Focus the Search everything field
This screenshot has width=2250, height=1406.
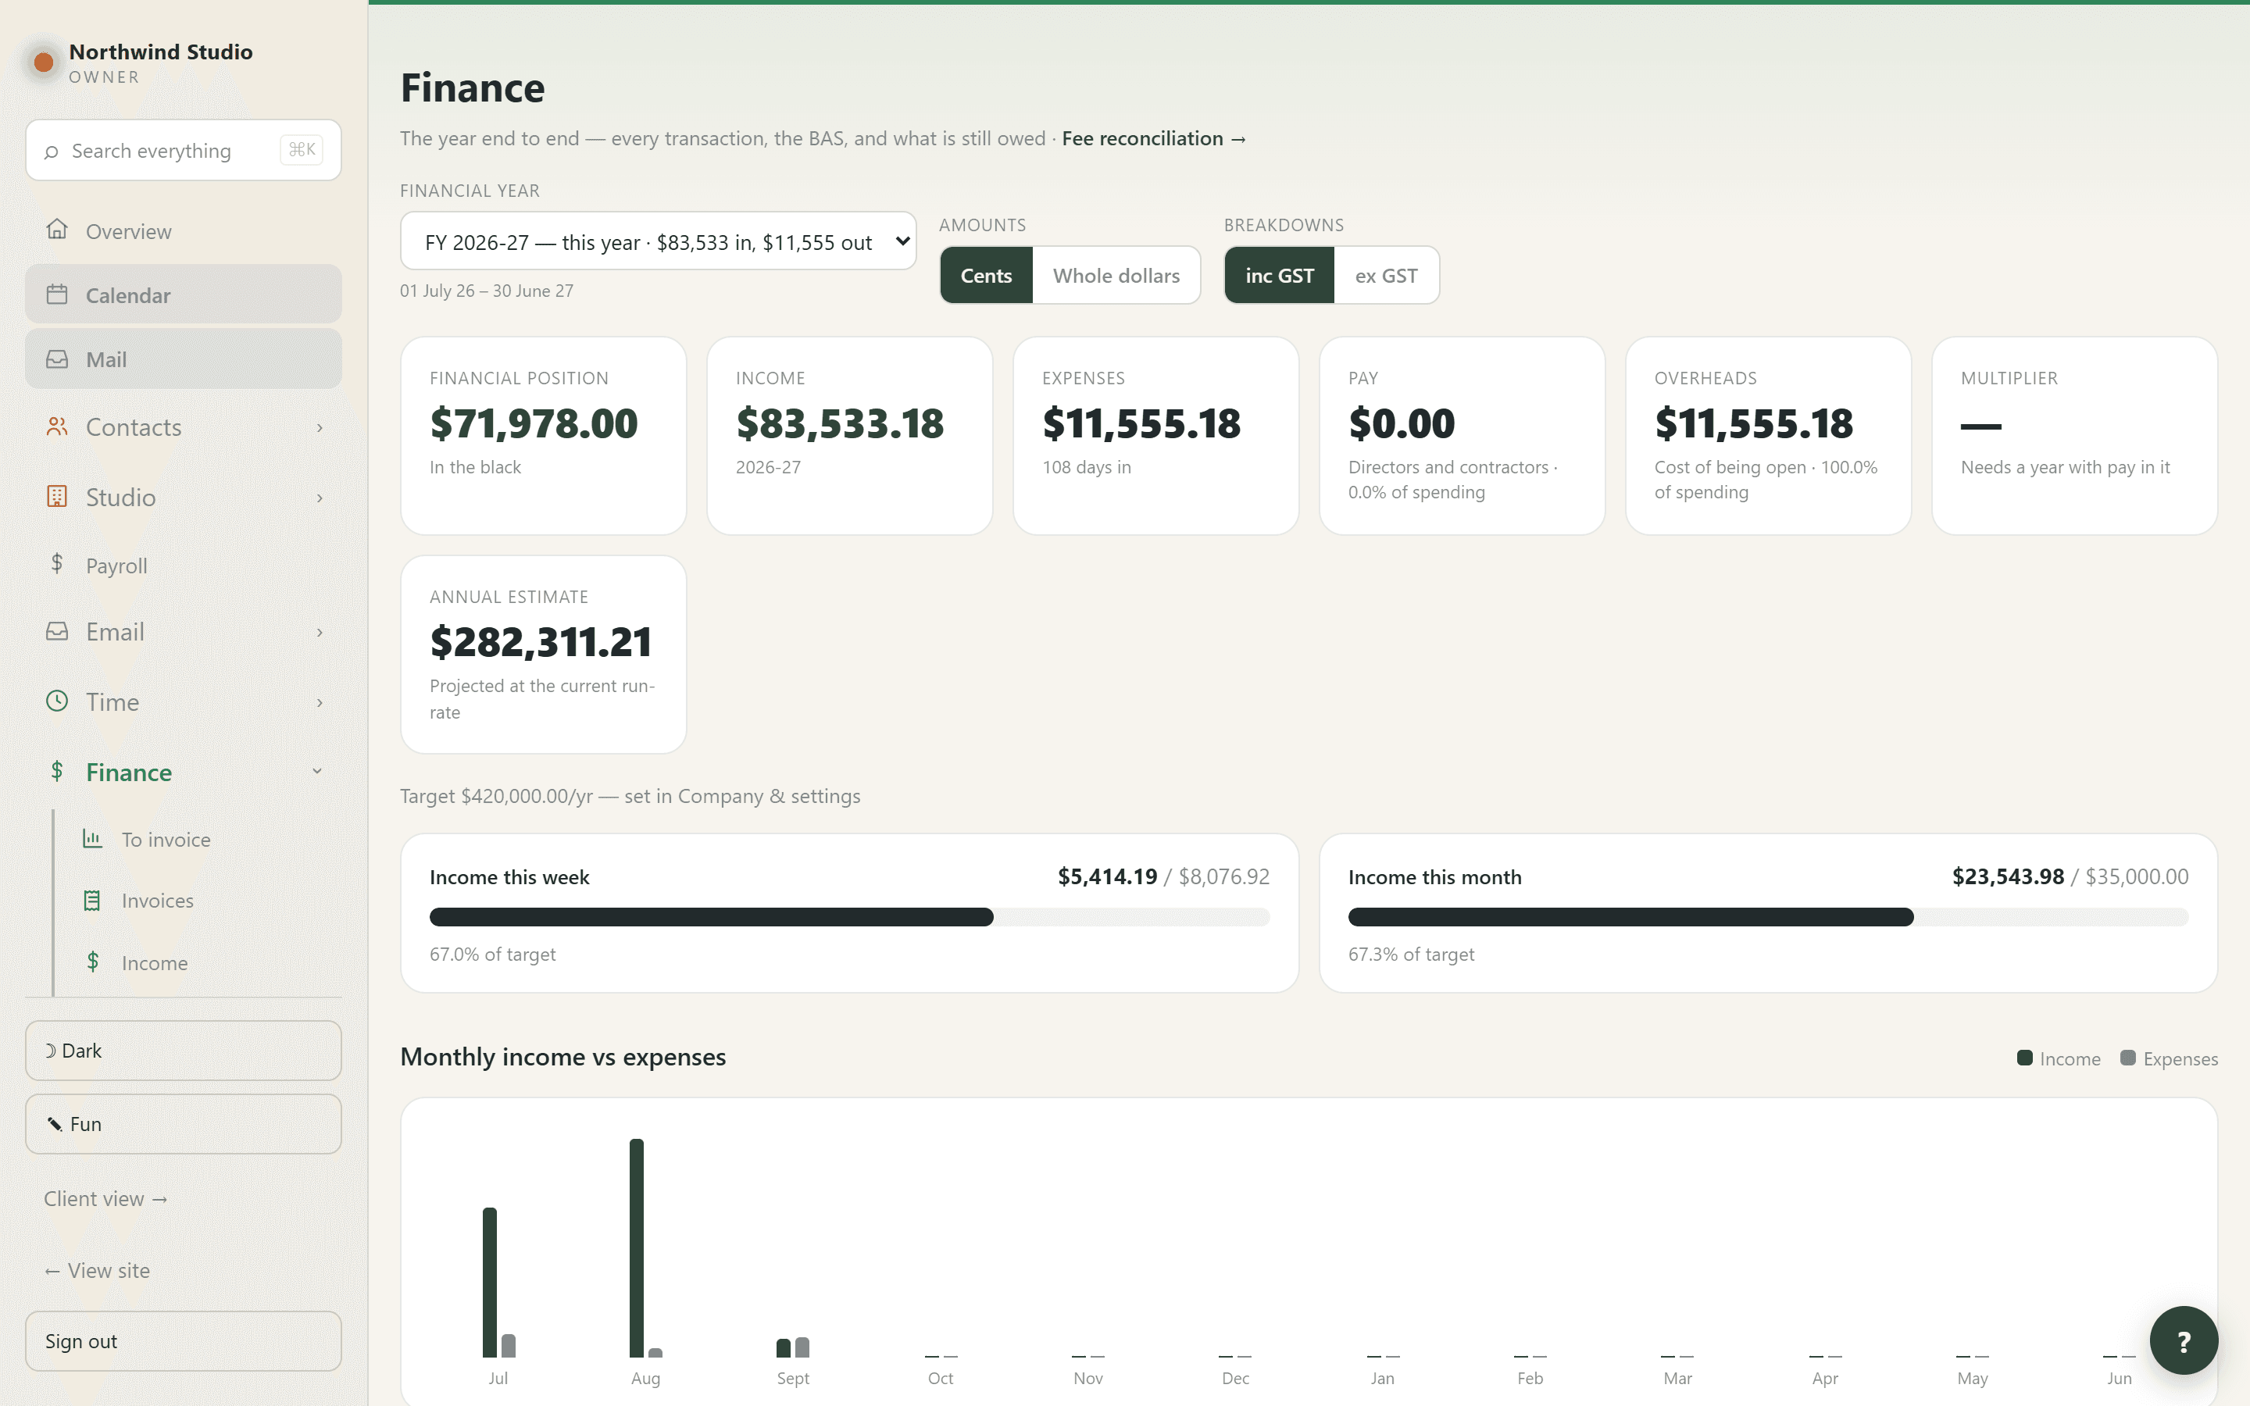tap(183, 150)
